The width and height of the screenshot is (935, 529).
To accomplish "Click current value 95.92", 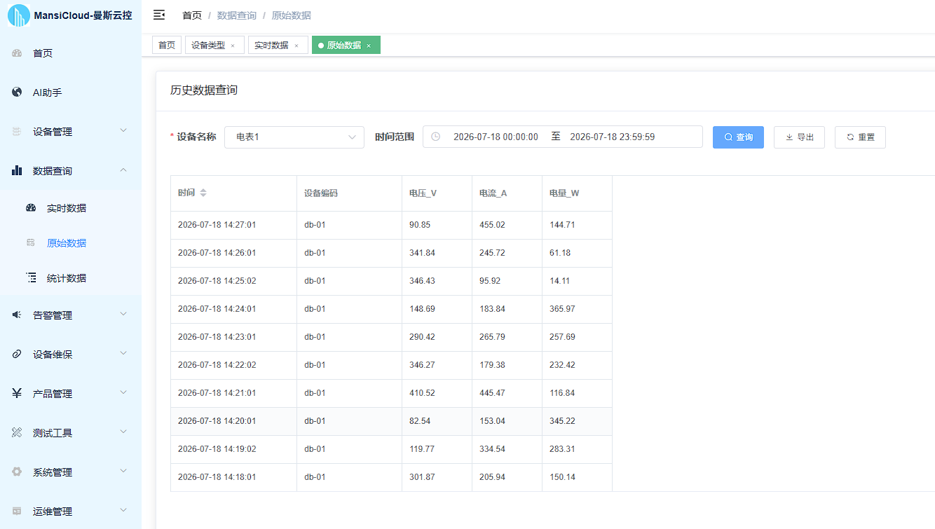I will point(490,281).
